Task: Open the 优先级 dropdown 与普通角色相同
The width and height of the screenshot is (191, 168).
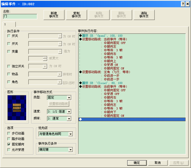Action: (56, 134)
